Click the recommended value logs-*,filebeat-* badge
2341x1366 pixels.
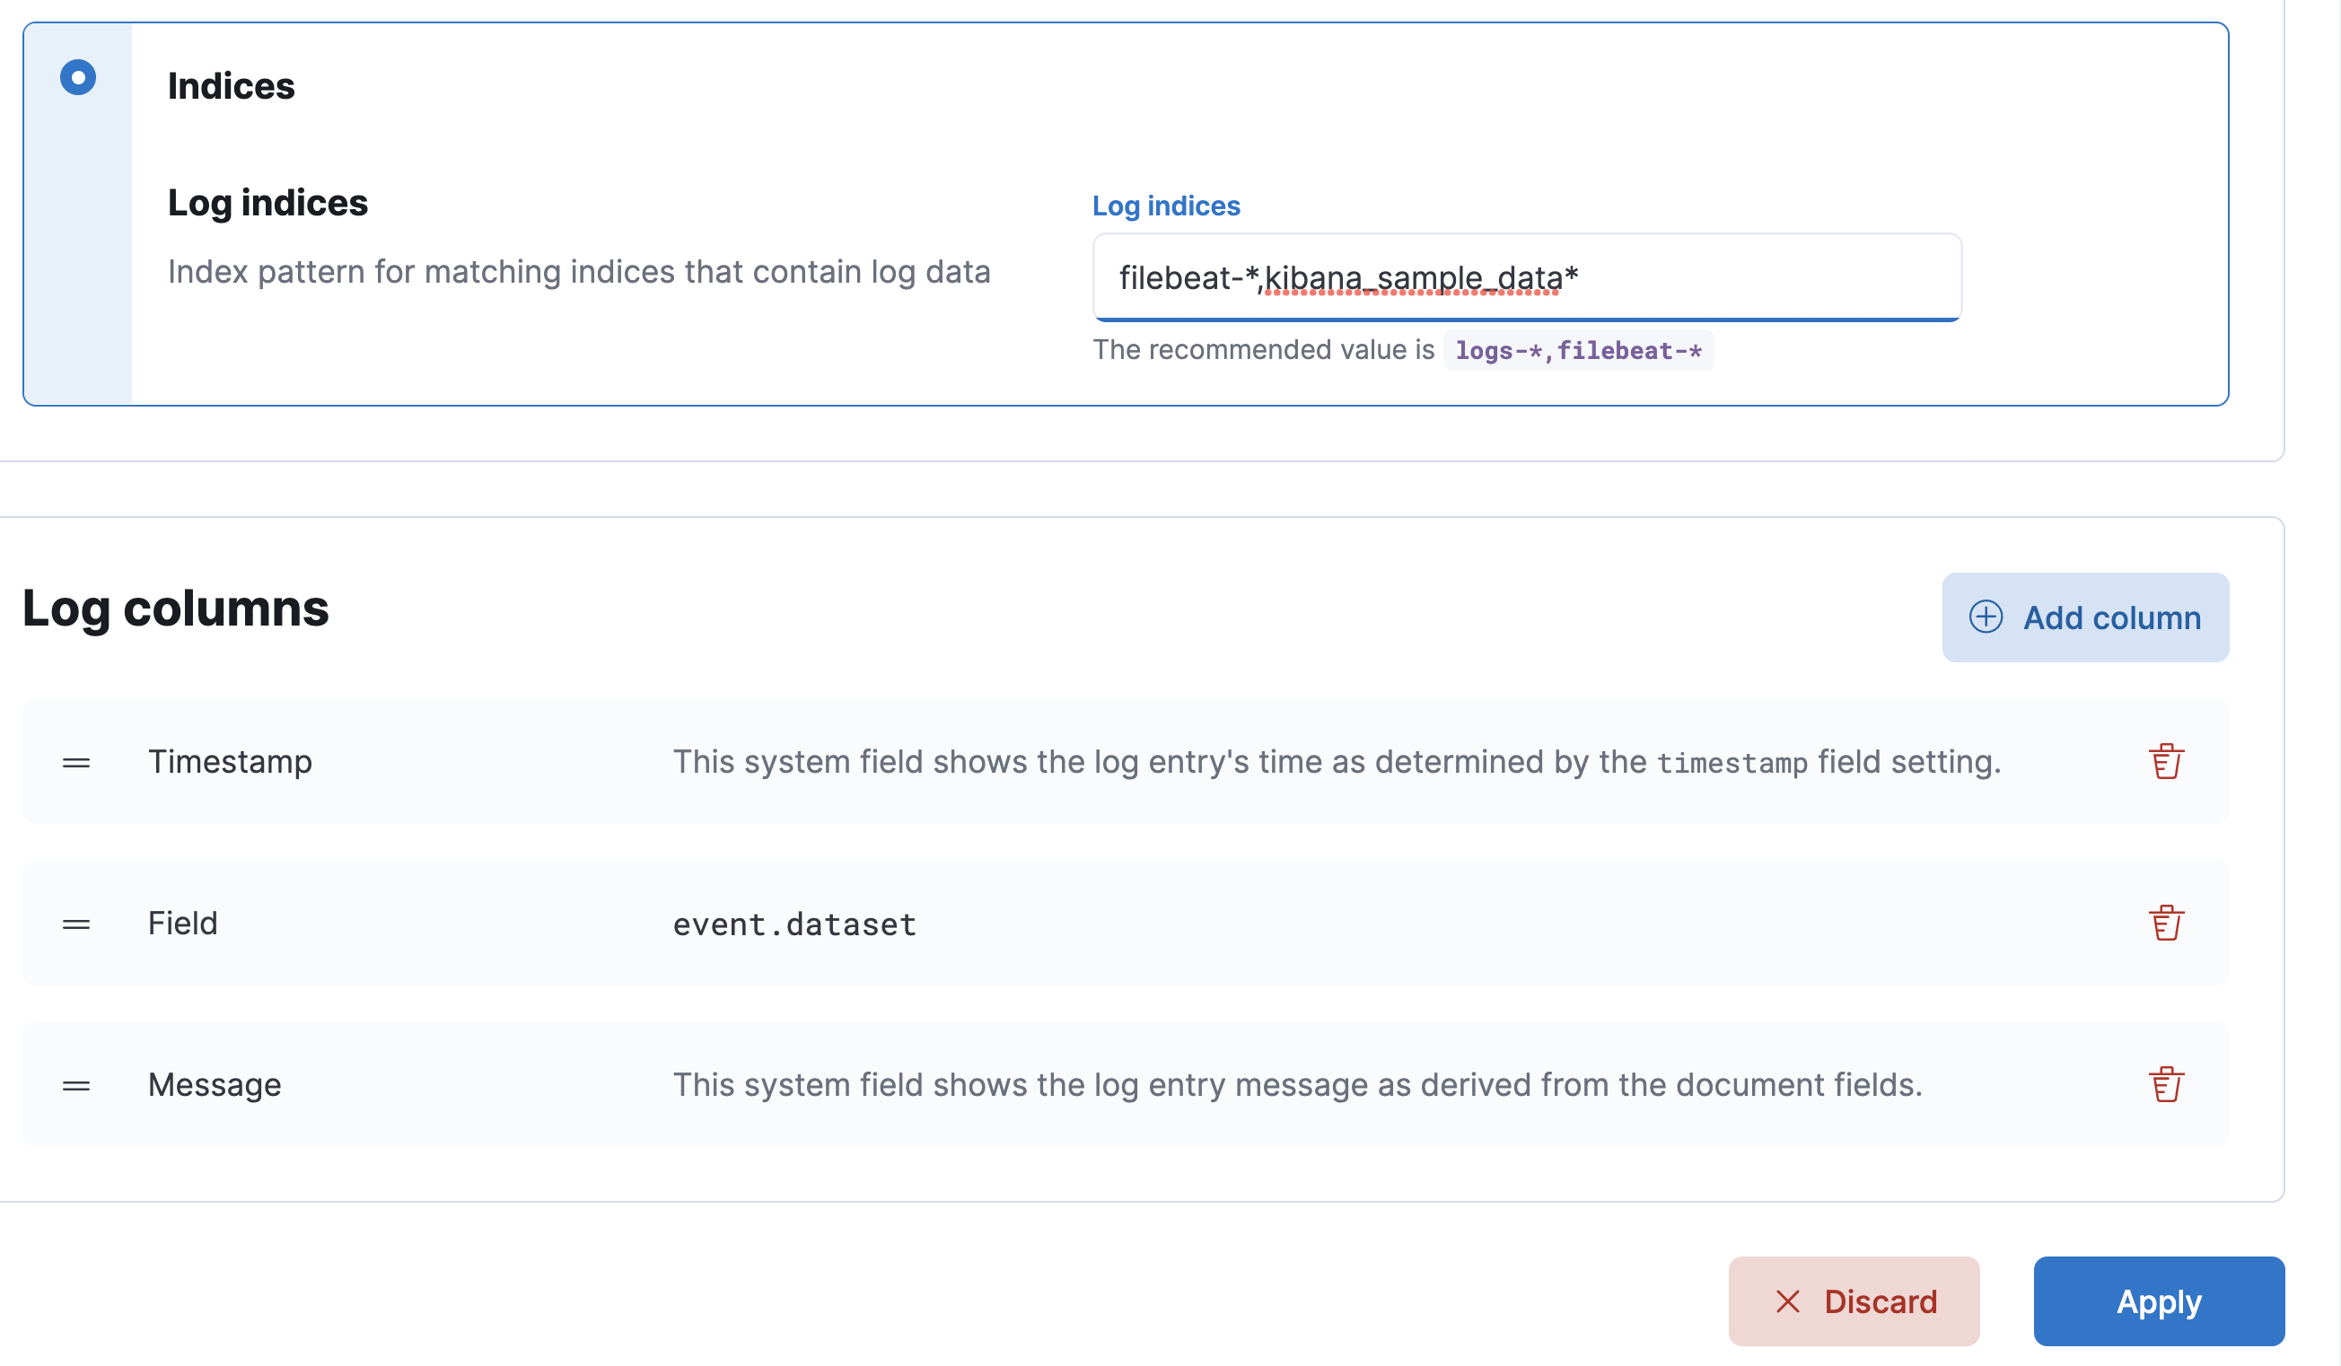click(1577, 350)
